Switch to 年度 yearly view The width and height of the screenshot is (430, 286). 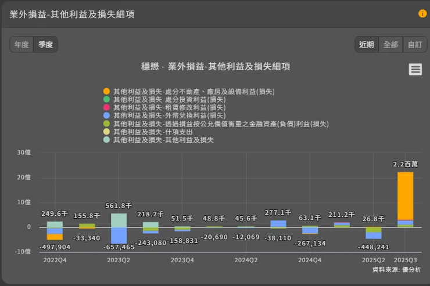point(21,44)
